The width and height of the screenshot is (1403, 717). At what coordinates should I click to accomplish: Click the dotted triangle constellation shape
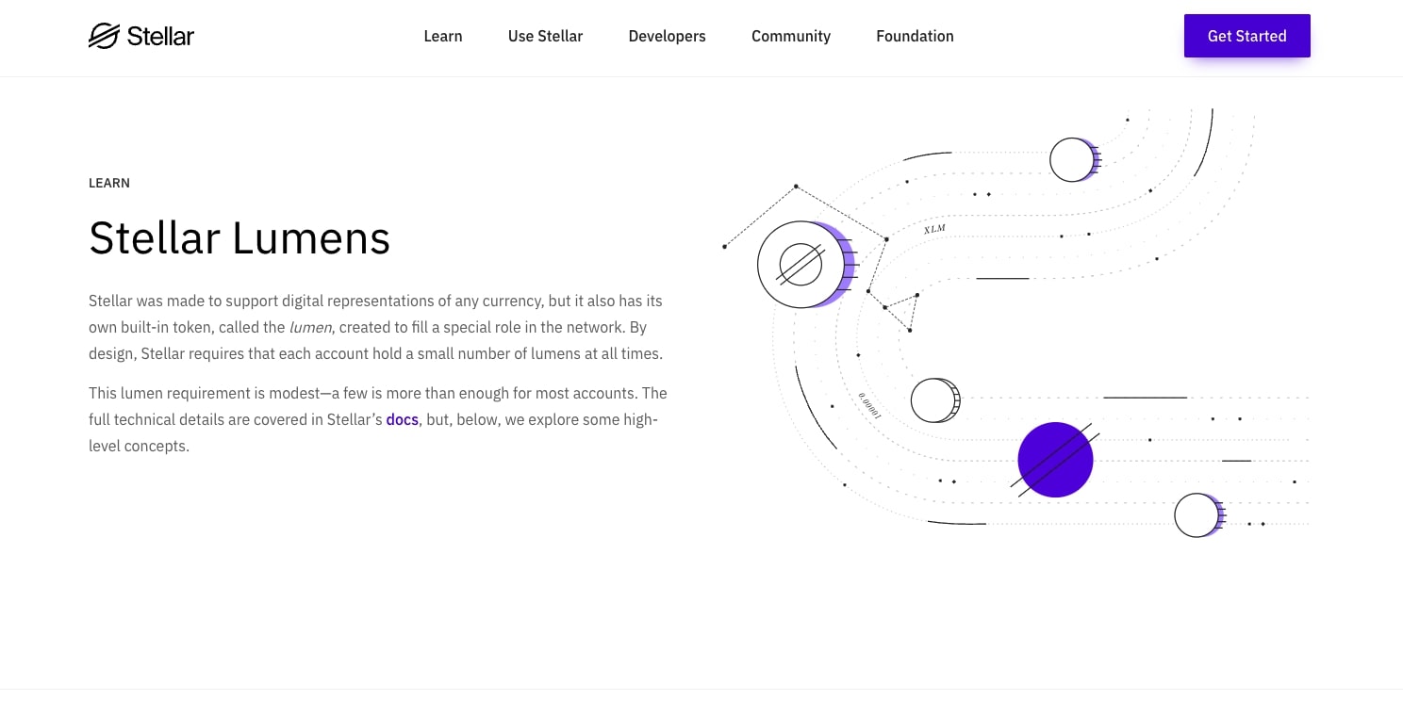pyautogui.click(x=901, y=310)
